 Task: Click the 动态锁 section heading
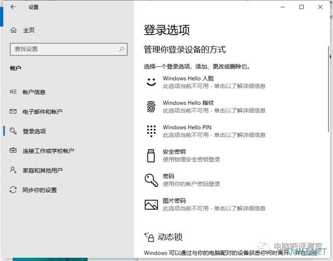coord(170,237)
